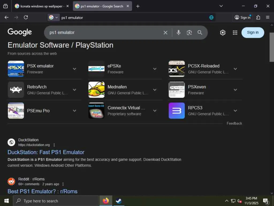
Task: Switch to konata windows xp wallpaper tab
Action: point(41,6)
